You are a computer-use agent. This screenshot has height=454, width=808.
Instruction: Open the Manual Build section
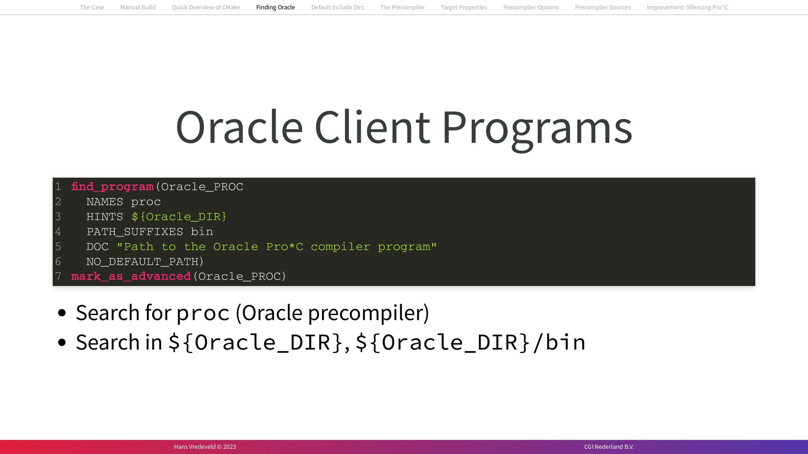[138, 7]
